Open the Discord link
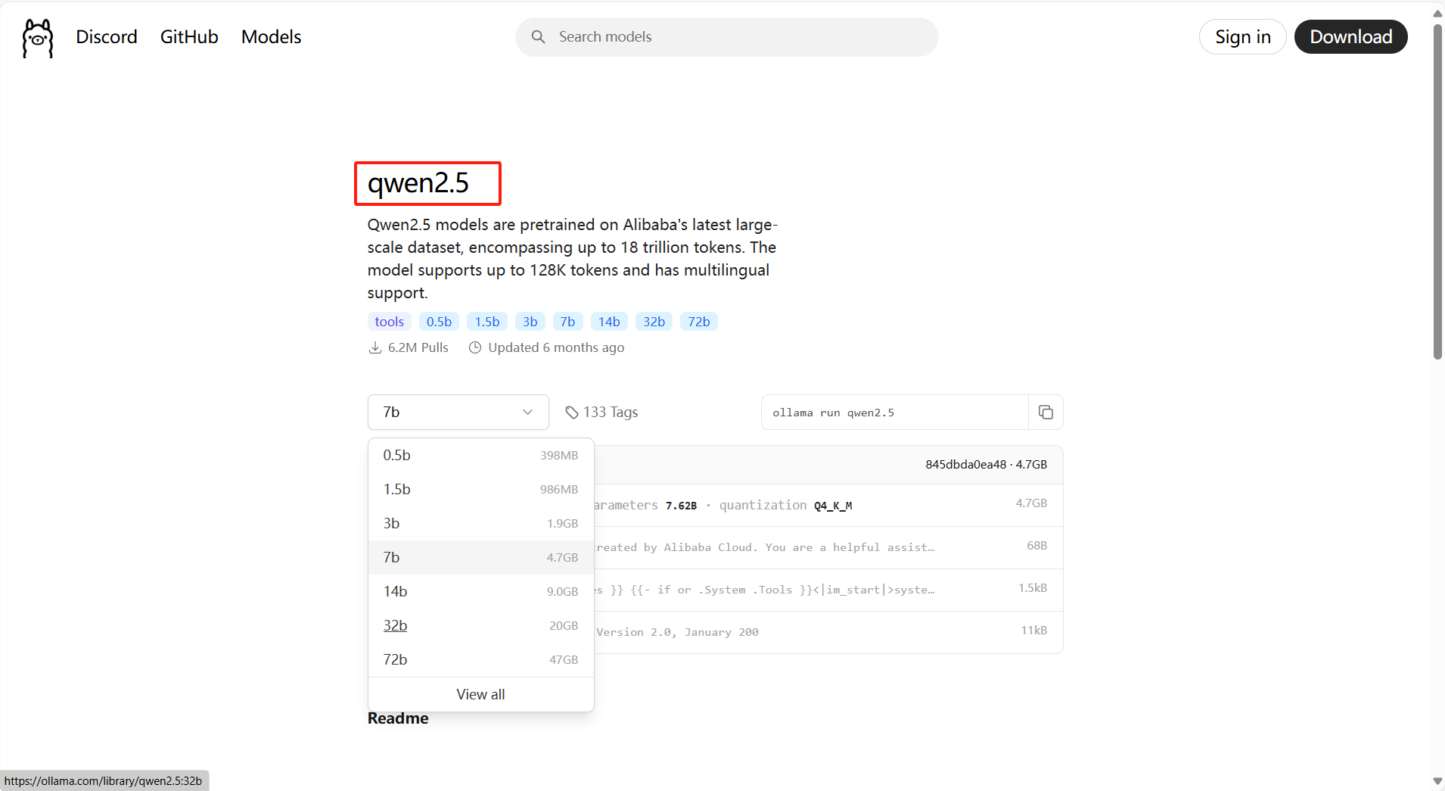 [107, 37]
